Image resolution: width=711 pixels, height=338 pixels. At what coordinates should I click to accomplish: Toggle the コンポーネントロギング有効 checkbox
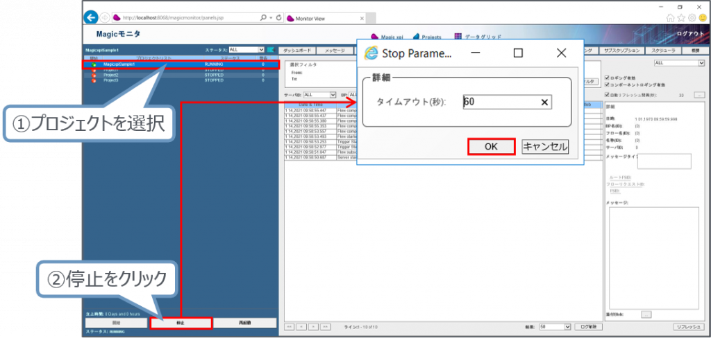coord(608,84)
